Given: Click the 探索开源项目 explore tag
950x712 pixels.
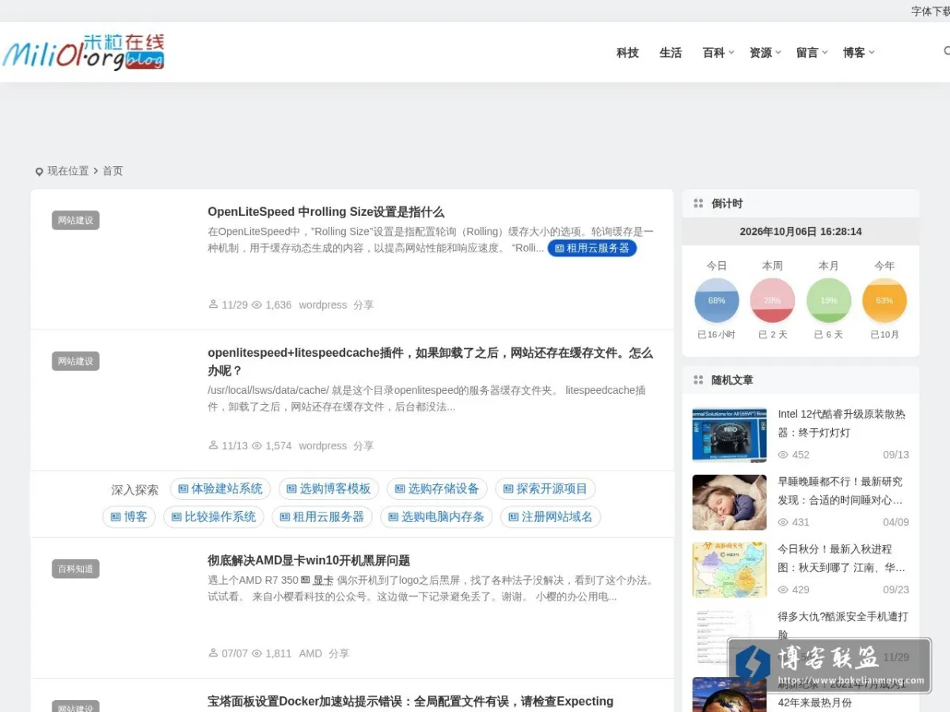Looking at the screenshot, I should coord(545,489).
